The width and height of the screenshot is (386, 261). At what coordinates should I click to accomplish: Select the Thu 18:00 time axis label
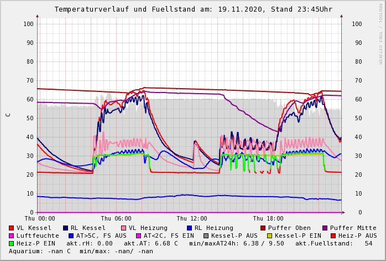coord(268,219)
